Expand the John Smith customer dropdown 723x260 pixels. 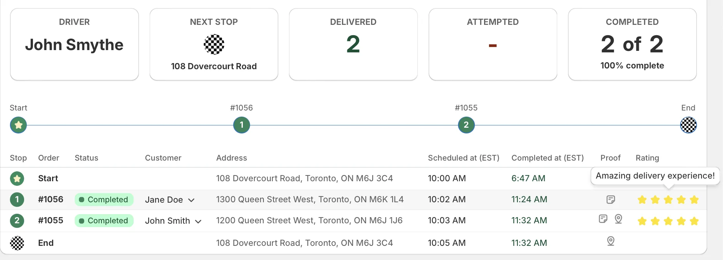click(198, 221)
